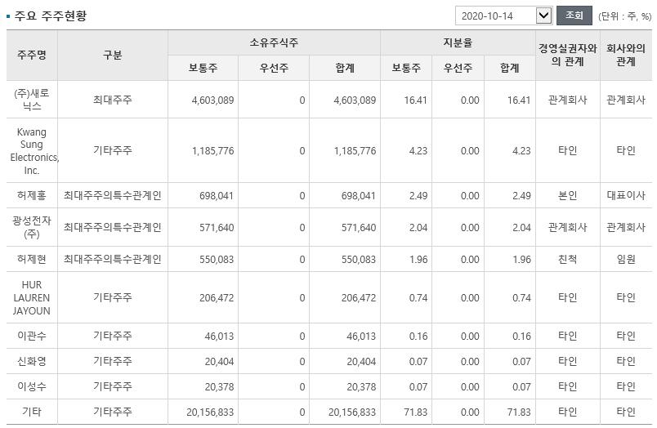Click common shares value 550,083

[x=217, y=260]
